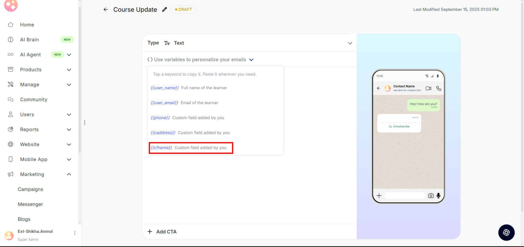Expand the Products menu section
The height and width of the screenshot is (247, 524).
point(69,70)
